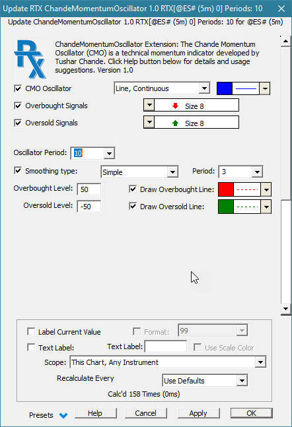This screenshot has height=427, width=292.
Task: Pick the blue CMO Oscillator color swatch
Action: coord(225,88)
